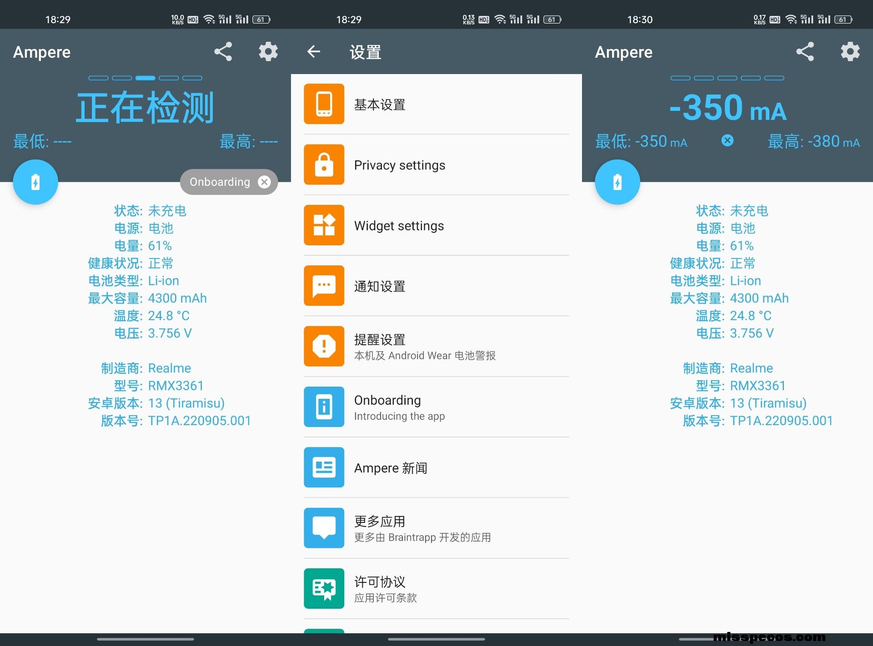Tap 最大容量: 4300 mAh on right screen
This screenshot has width=873, height=646.
click(729, 298)
